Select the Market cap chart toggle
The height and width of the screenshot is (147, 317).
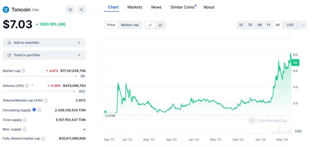[x=130, y=25]
